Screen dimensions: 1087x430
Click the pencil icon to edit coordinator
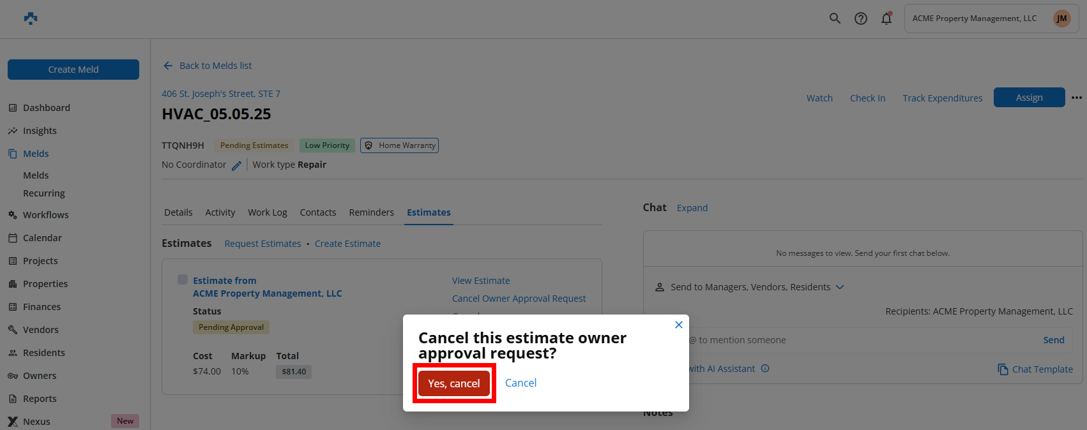pos(236,165)
